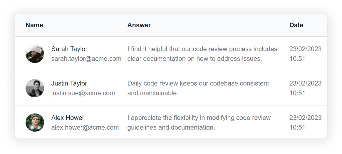Screen dimensions: 342x154
Task: Click the date in Alex Howel's row
Action: click(x=305, y=118)
